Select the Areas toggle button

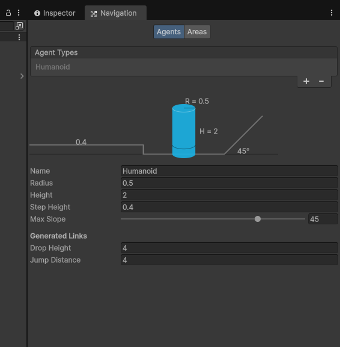point(197,32)
